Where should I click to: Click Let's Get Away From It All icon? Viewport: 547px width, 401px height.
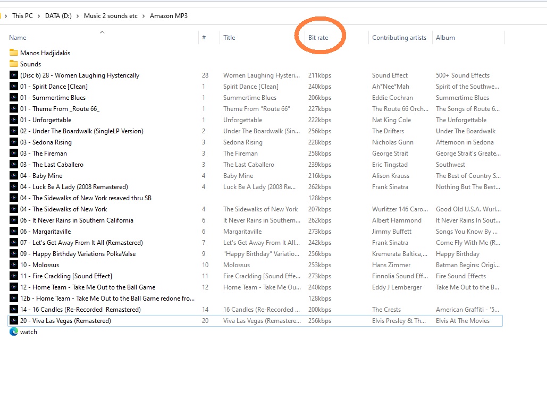[14, 242]
